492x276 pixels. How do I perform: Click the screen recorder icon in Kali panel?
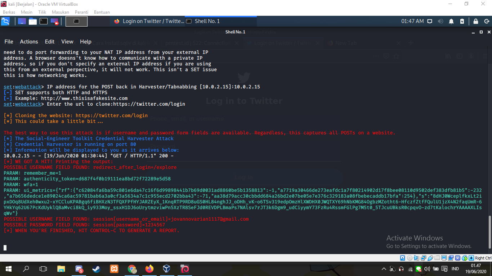[54, 21]
